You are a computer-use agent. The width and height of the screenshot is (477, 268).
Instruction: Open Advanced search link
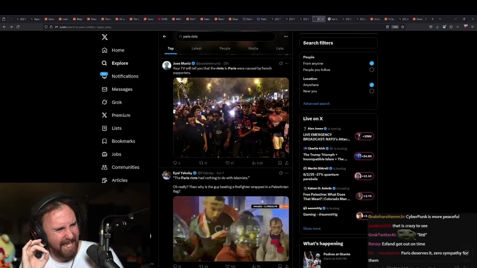tap(316, 103)
